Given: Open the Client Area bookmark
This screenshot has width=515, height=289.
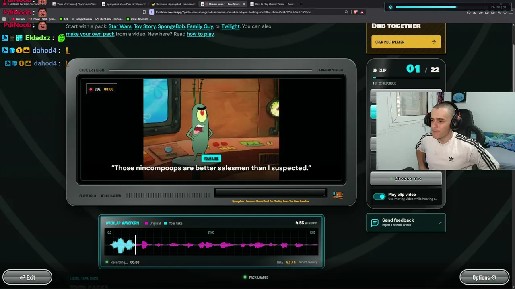Looking at the screenshot, I should click(109, 19).
